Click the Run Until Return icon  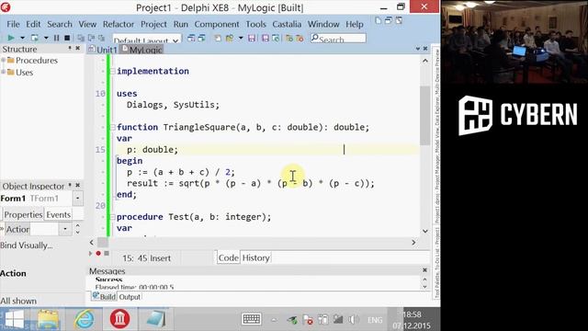(101, 38)
